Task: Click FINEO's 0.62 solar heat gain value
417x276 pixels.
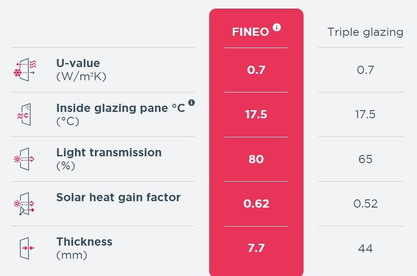Action: tap(256, 204)
